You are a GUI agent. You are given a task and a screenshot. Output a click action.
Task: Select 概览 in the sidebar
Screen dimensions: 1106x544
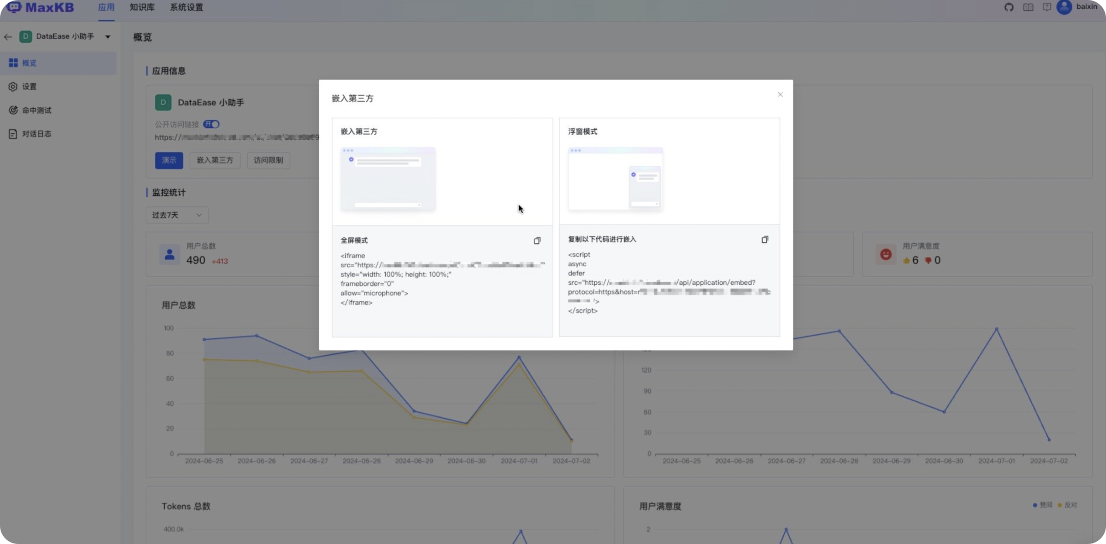[x=58, y=63]
